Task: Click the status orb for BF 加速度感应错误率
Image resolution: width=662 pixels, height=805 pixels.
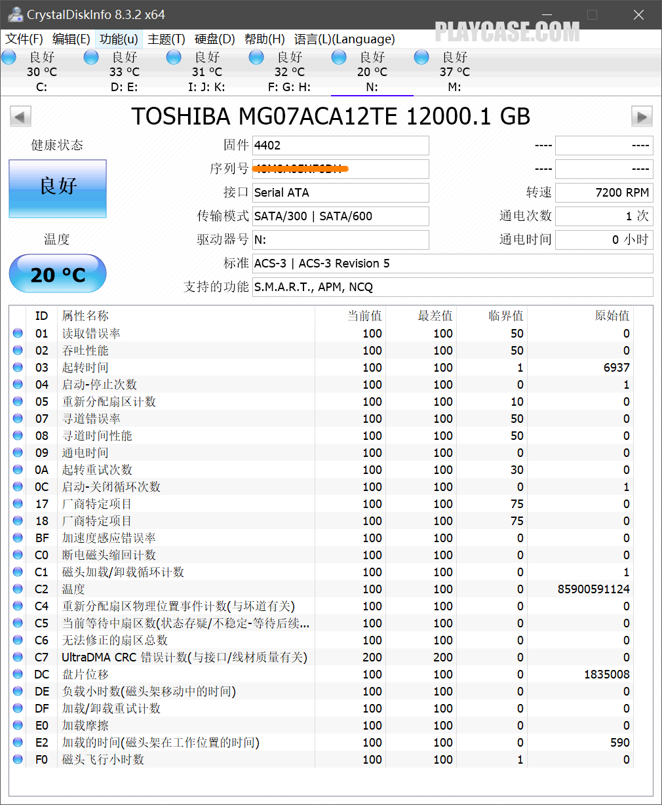Action: click(x=18, y=538)
